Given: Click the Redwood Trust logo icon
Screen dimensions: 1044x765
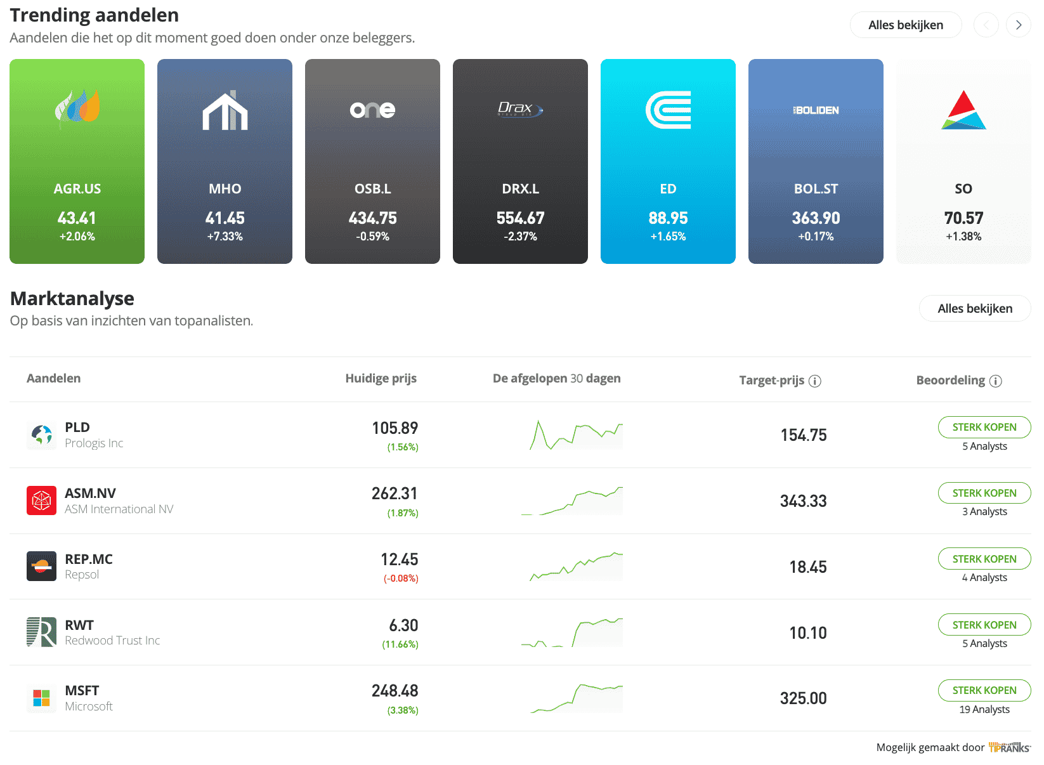Looking at the screenshot, I should click(41, 632).
